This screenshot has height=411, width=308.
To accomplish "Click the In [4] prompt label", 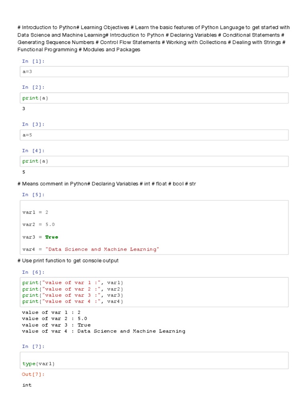I will (x=33, y=151).
